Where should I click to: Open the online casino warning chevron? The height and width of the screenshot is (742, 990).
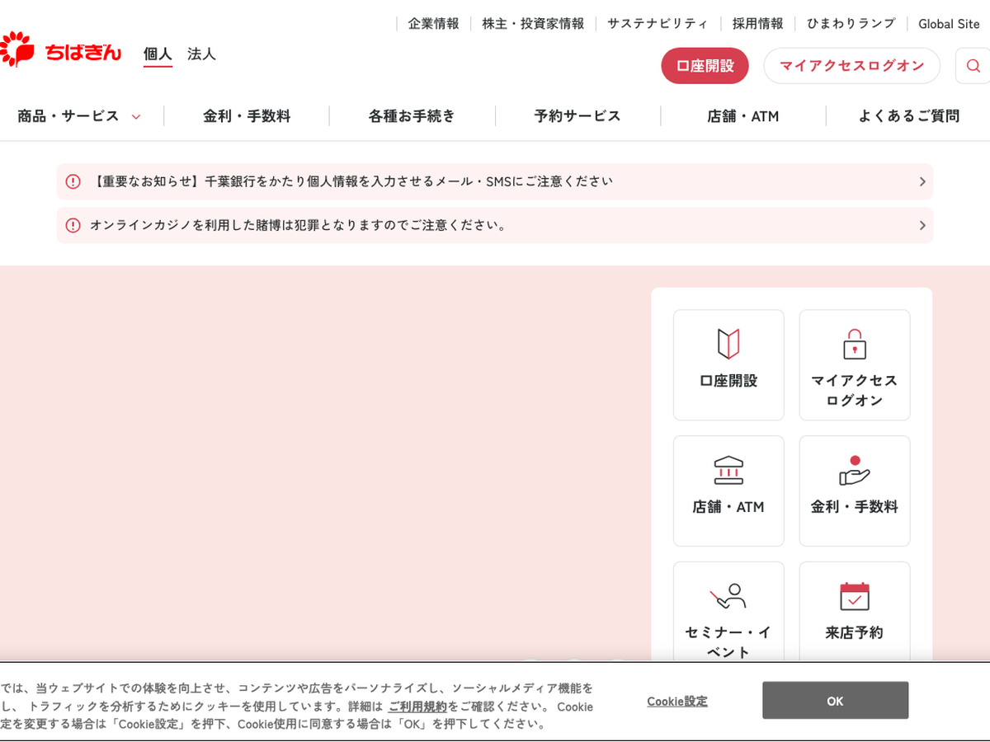922,225
